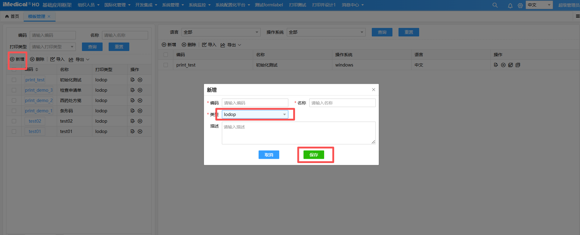Open the 系统管理 top menu
This screenshot has height=235, width=580.
(x=173, y=5)
